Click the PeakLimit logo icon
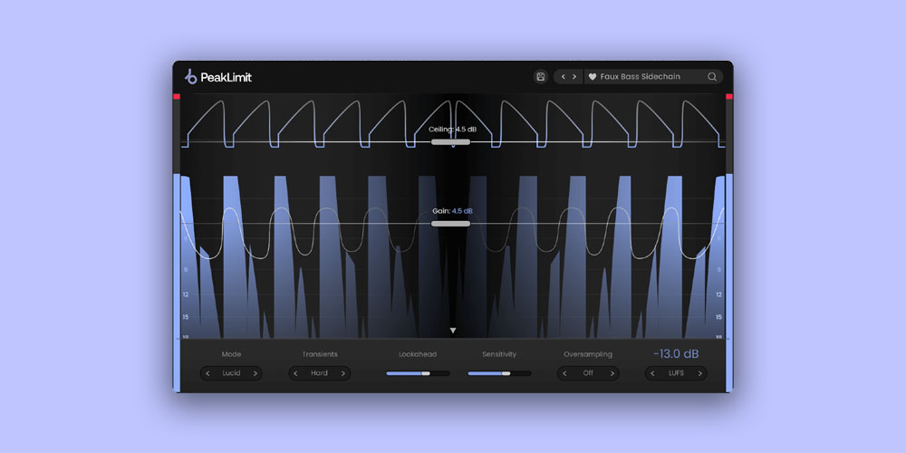This screenshot has width=906, height=453. 190,77
